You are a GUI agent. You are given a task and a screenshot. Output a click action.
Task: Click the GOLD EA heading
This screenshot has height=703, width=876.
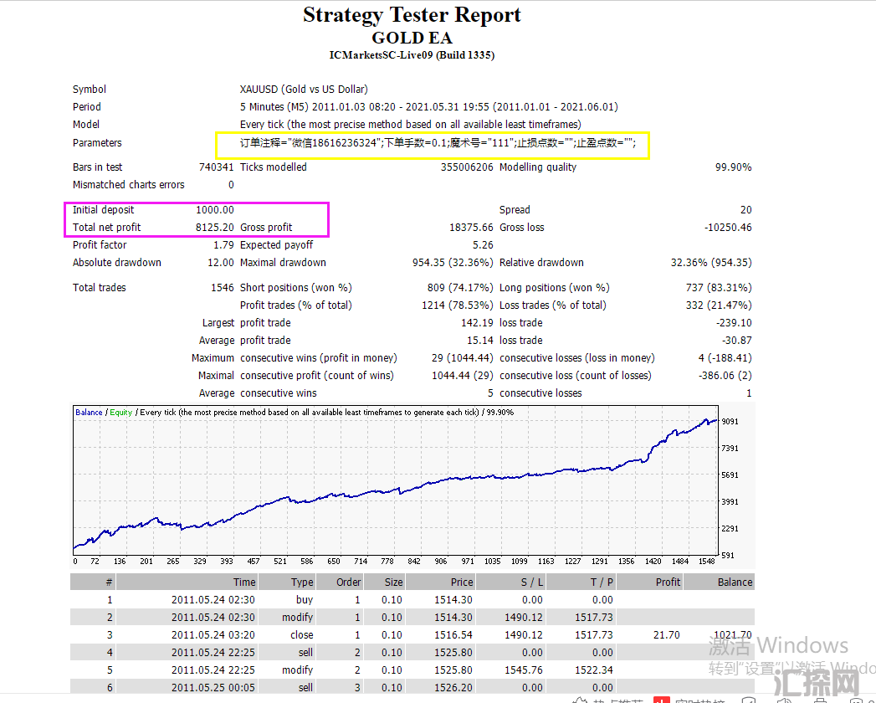412,38
